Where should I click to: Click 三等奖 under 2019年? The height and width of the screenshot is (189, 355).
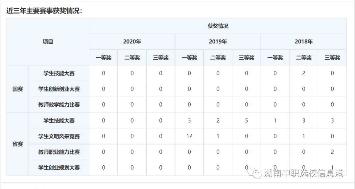coord(246,58)
